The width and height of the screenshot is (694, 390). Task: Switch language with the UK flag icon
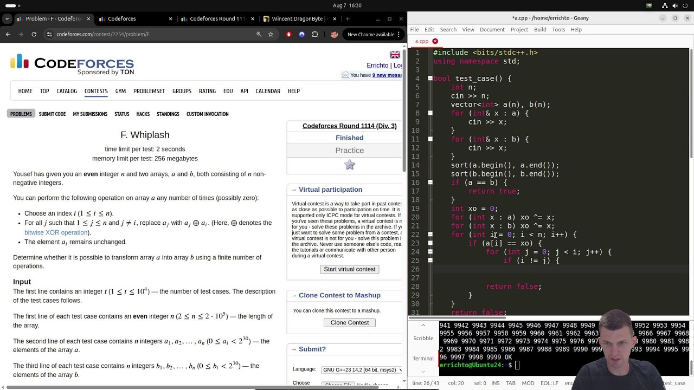coord(395,55)
